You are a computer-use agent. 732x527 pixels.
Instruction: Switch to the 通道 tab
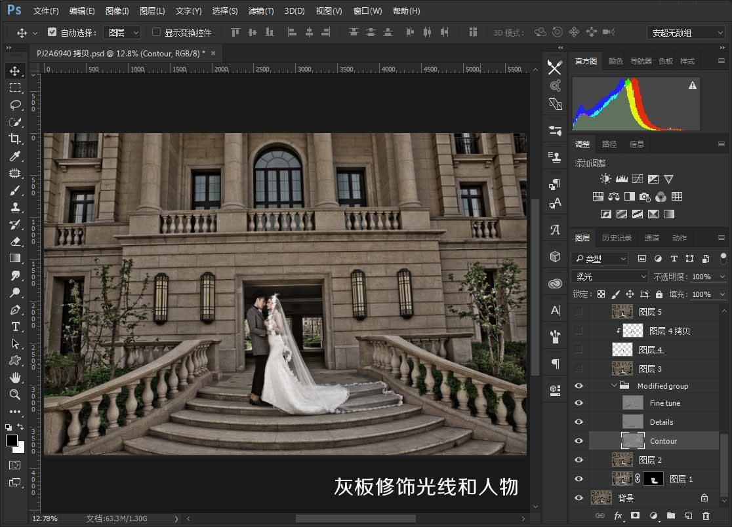coord(651,237)
